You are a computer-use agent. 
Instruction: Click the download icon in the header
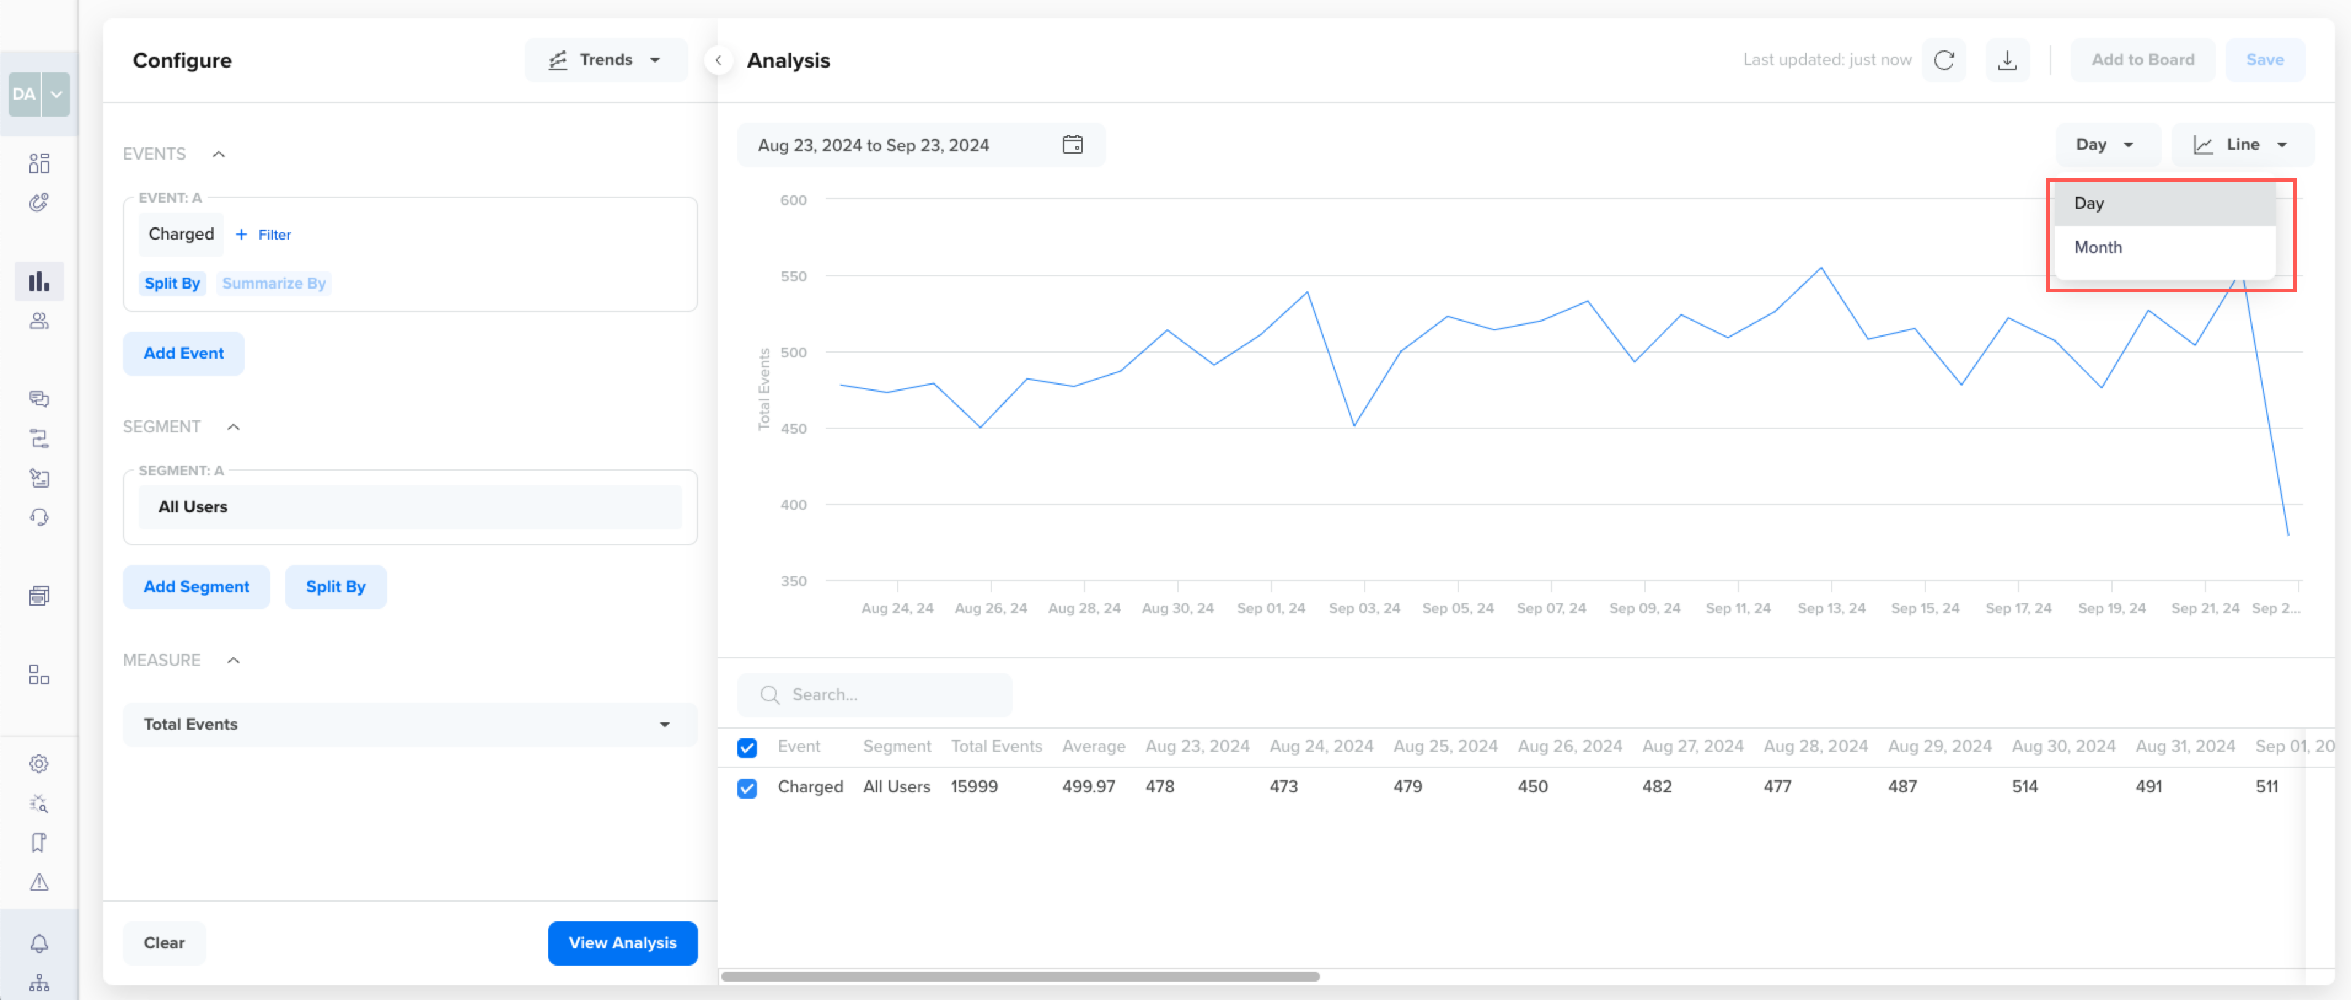(2007, 60)
